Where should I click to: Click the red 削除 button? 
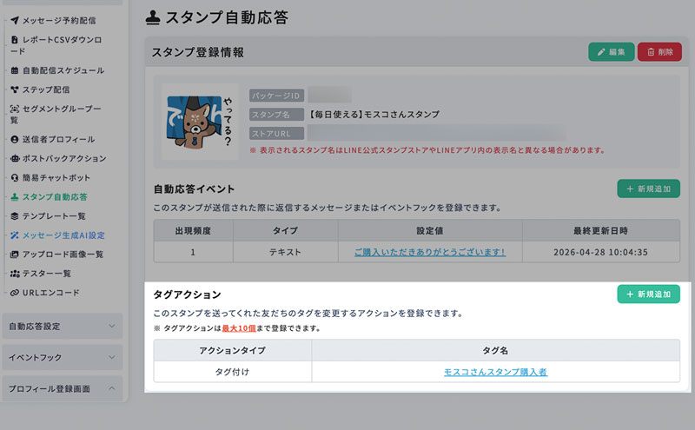(659, 52)
